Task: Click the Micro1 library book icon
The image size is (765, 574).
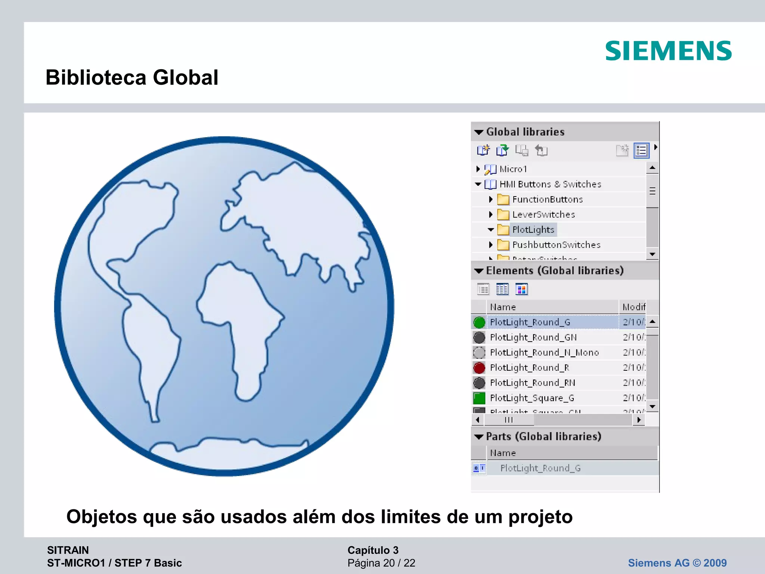Action: [x=490, y=169]
